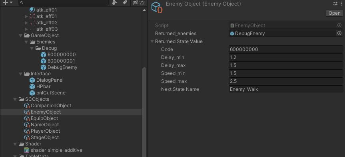
Task: Select the pnlCutScene prefab
Action: (48, 93)
